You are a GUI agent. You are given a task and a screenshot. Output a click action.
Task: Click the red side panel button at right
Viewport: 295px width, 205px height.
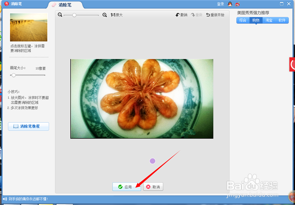292,64
